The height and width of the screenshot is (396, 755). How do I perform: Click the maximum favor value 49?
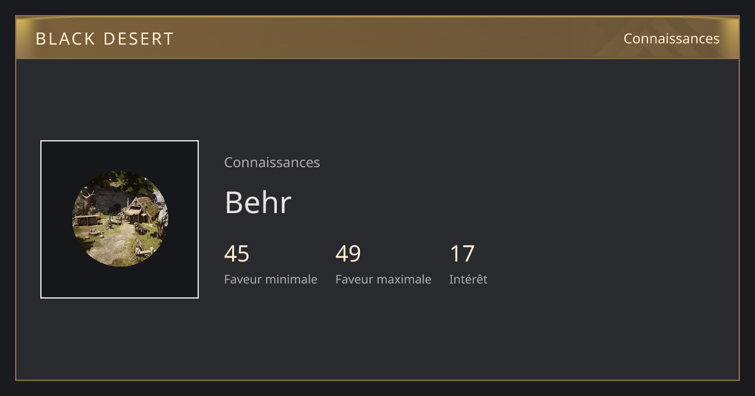(x=348, y=254)
